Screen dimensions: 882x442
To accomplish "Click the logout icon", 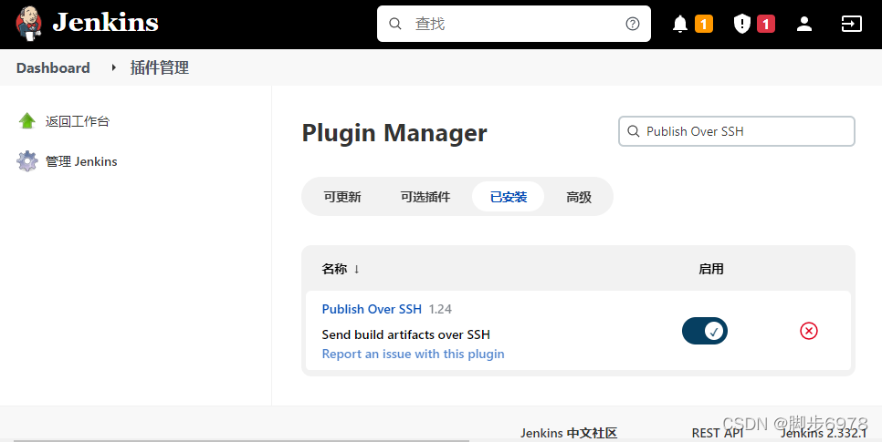I will (x=851, y=24).
